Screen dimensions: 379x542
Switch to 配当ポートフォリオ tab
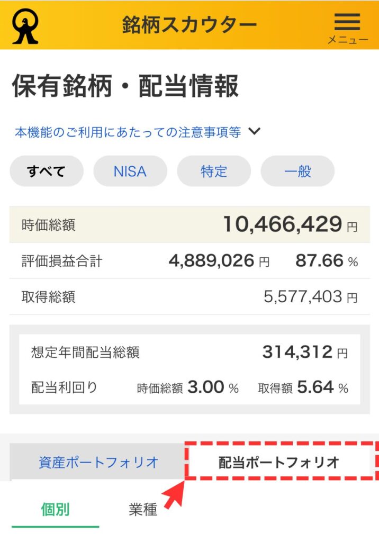click(x=279, y=462)
